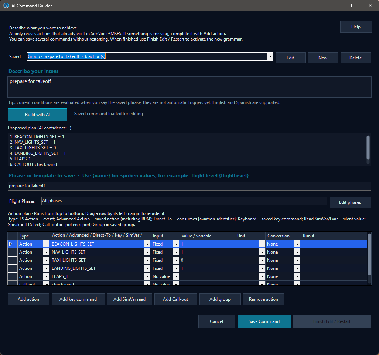Click the Flight Phases 'All phases' field
This screenshot has width=379, height=355.
184,201
